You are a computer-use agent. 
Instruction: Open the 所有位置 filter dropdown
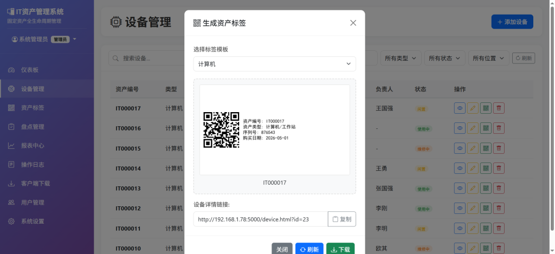pyautogui.click(x=488, y=58)
